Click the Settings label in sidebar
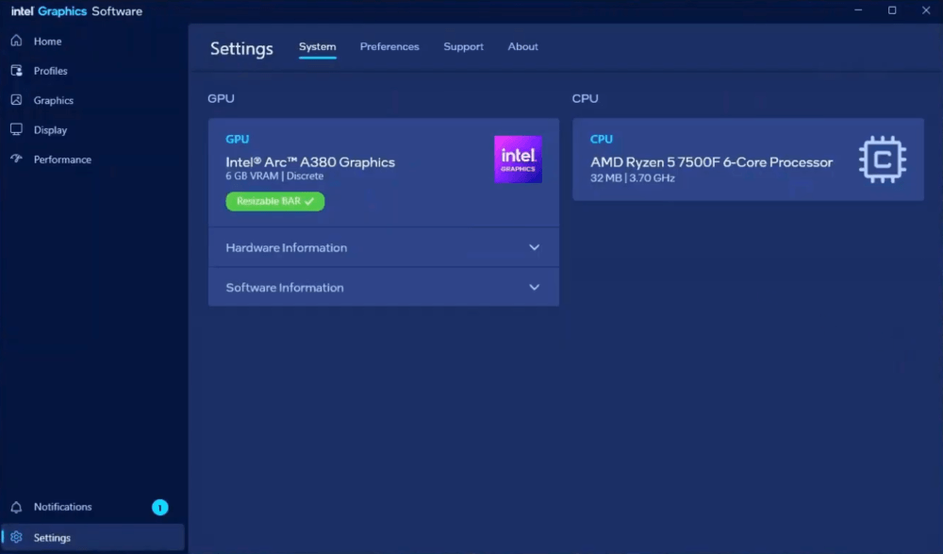 (52, 538)
